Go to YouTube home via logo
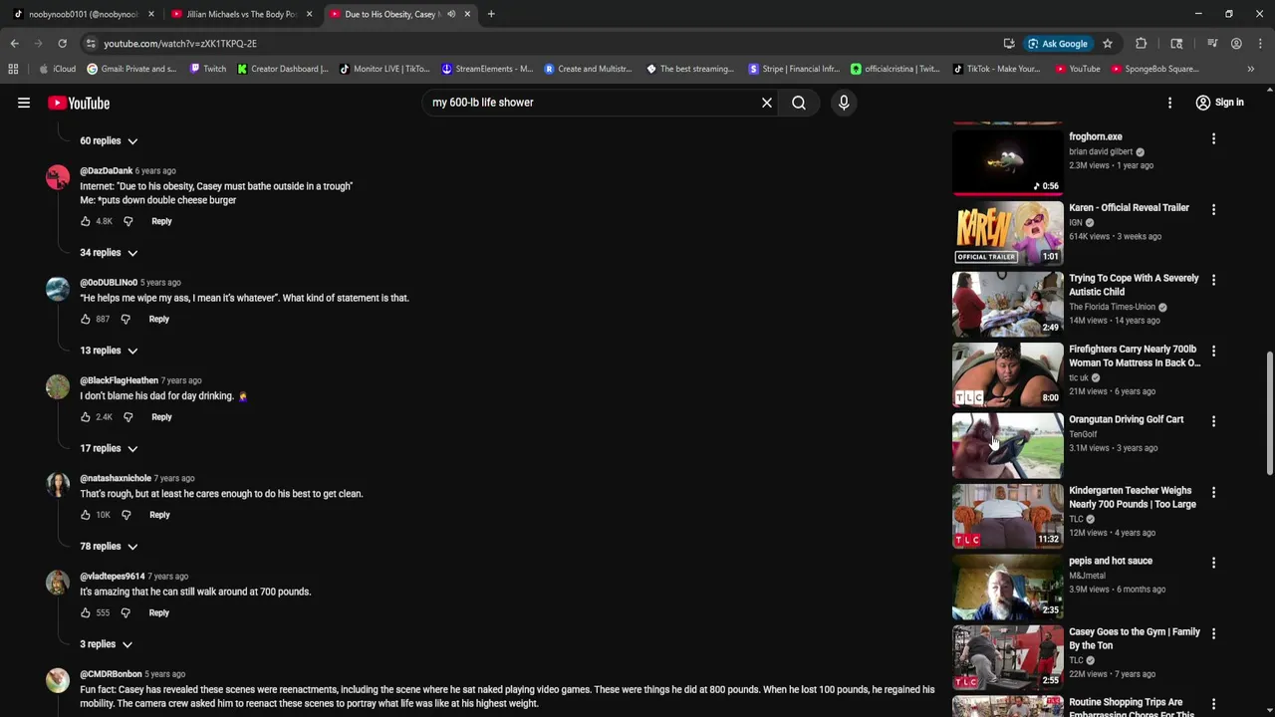This screenshot has width=1275, height=717. tap(79, 103)
